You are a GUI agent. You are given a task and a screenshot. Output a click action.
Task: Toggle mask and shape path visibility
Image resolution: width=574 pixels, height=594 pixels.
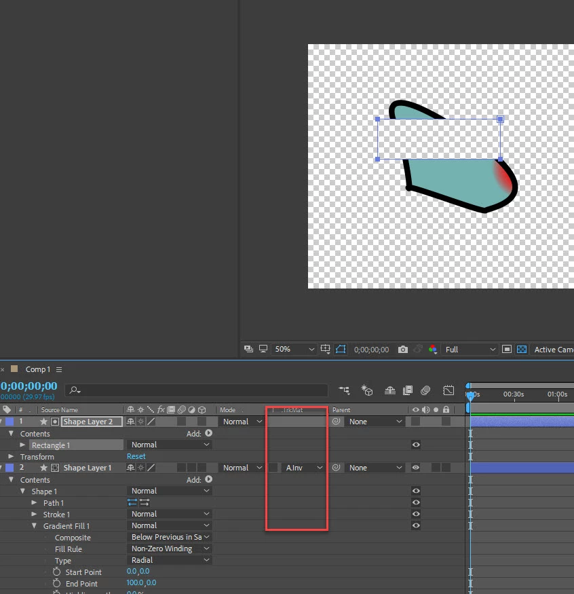(341, 349)
